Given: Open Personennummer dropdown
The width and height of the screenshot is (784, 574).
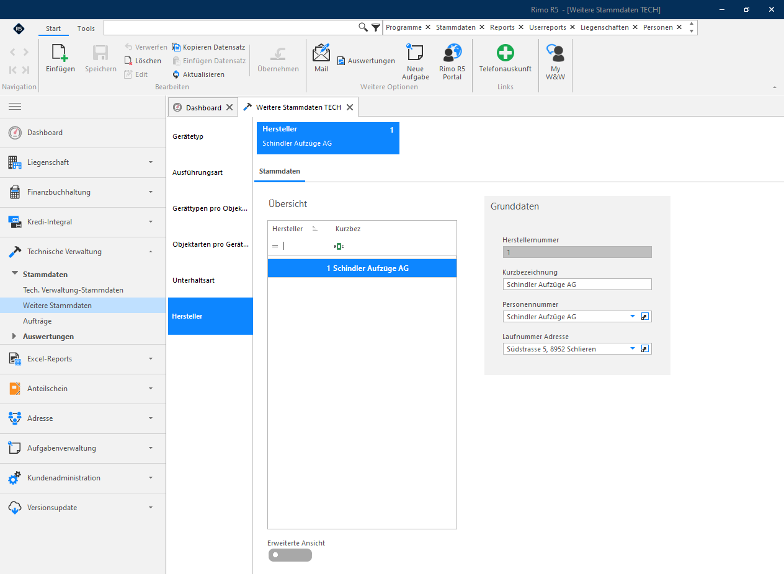Looking at the screenshot, I should pos(633,316).
